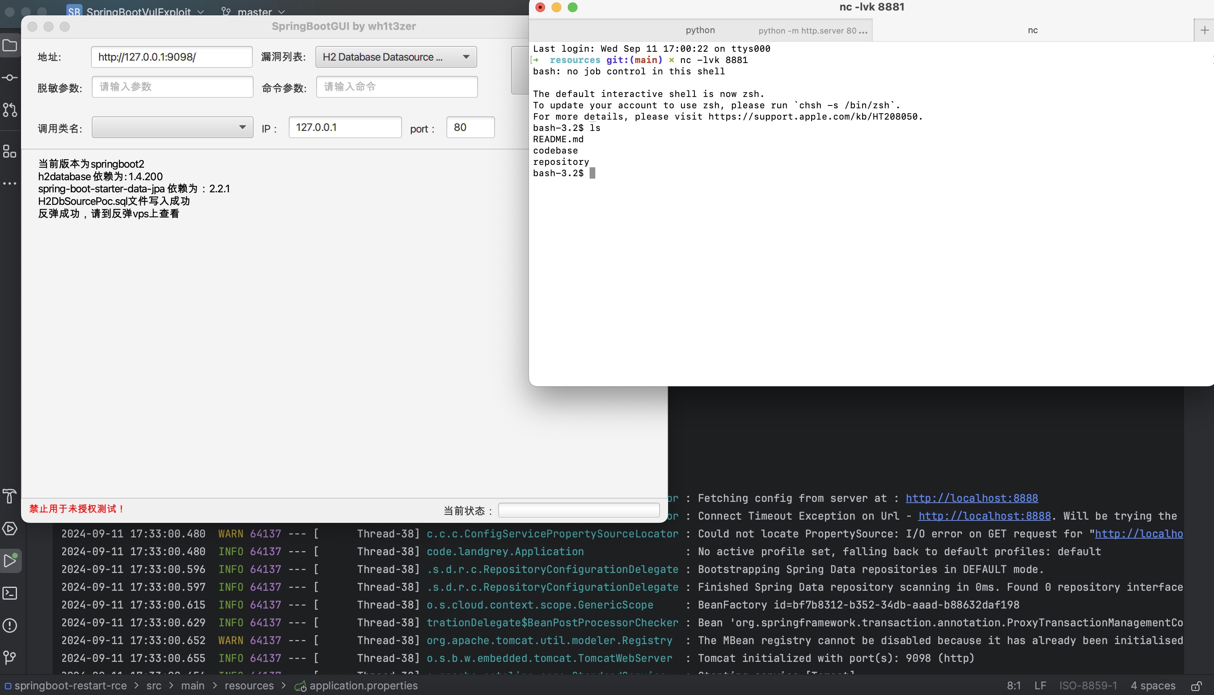Open the Git tool window
Screen dimensions: 1214x695
pyautogui.click(x=10, y=658)
